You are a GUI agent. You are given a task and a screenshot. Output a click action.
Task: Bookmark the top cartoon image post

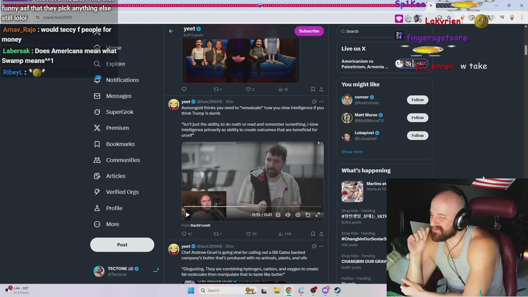(313, 89)
